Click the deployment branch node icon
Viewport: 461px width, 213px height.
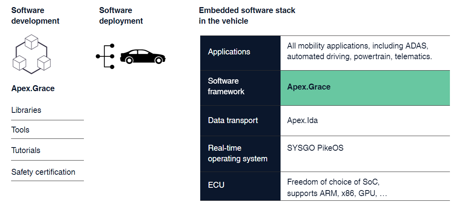[x=105, y=56]
